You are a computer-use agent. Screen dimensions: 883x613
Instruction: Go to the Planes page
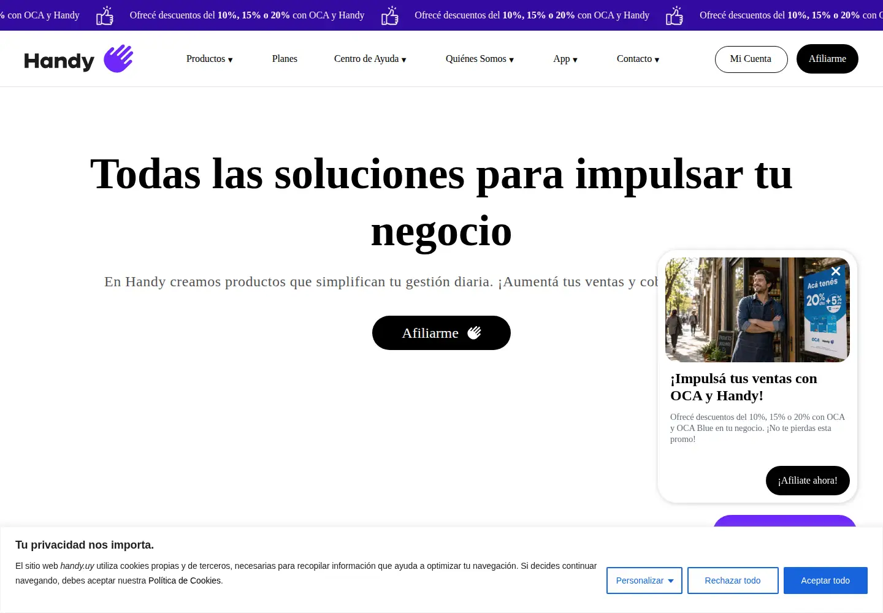click(285, 59)
